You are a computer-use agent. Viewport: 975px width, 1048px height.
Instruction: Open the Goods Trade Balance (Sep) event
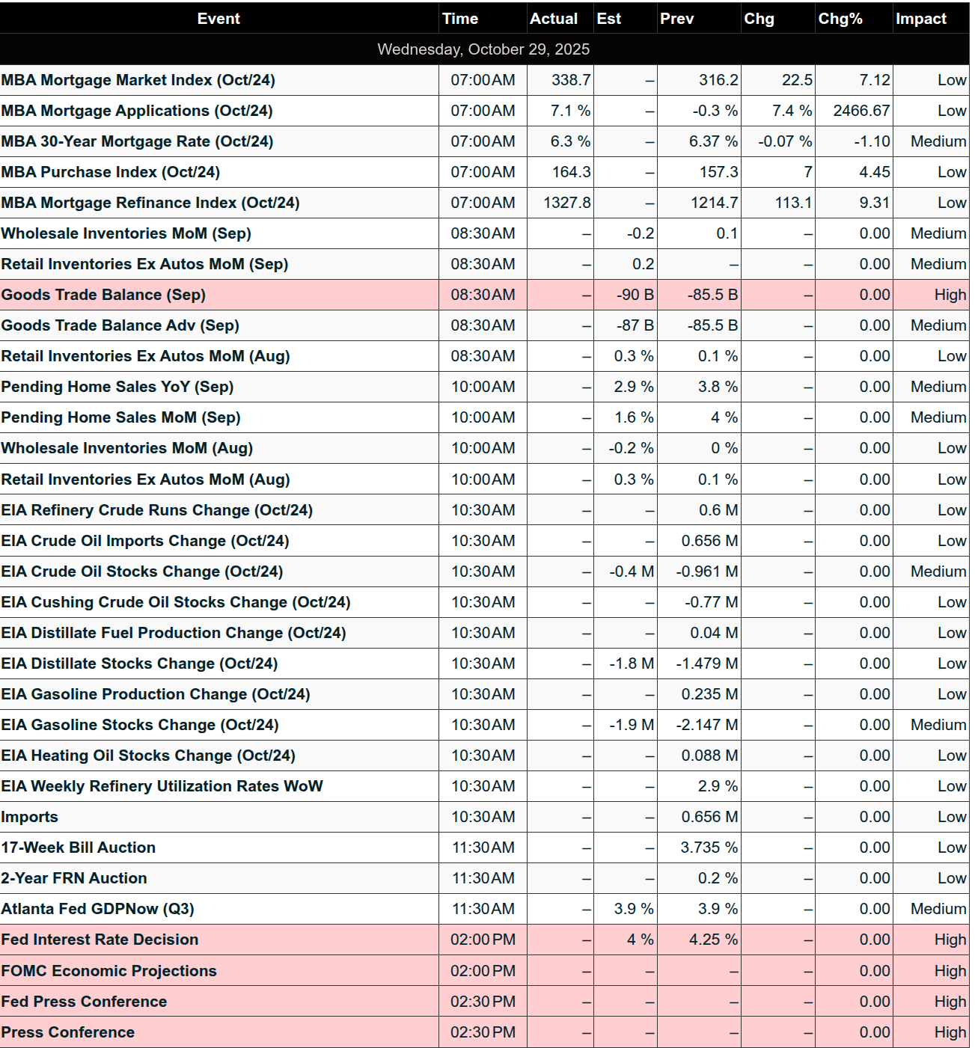coord(103,295)
